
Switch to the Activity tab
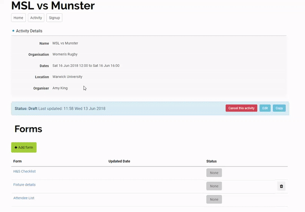click(36, 18)
